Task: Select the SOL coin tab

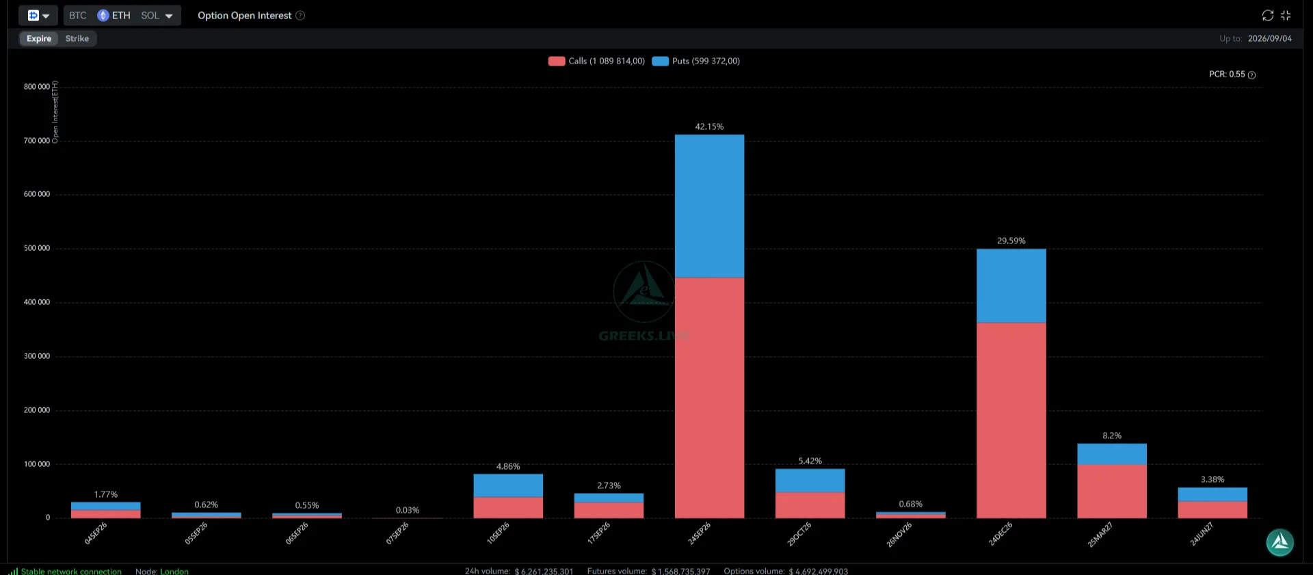Action: (x=150, y=15)
